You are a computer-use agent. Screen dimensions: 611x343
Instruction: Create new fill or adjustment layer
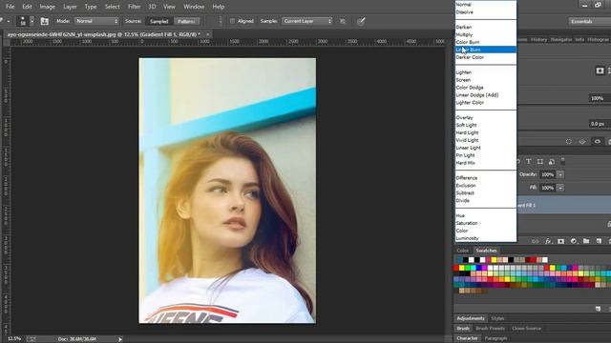pyautogui.click(x=574, y=241)
